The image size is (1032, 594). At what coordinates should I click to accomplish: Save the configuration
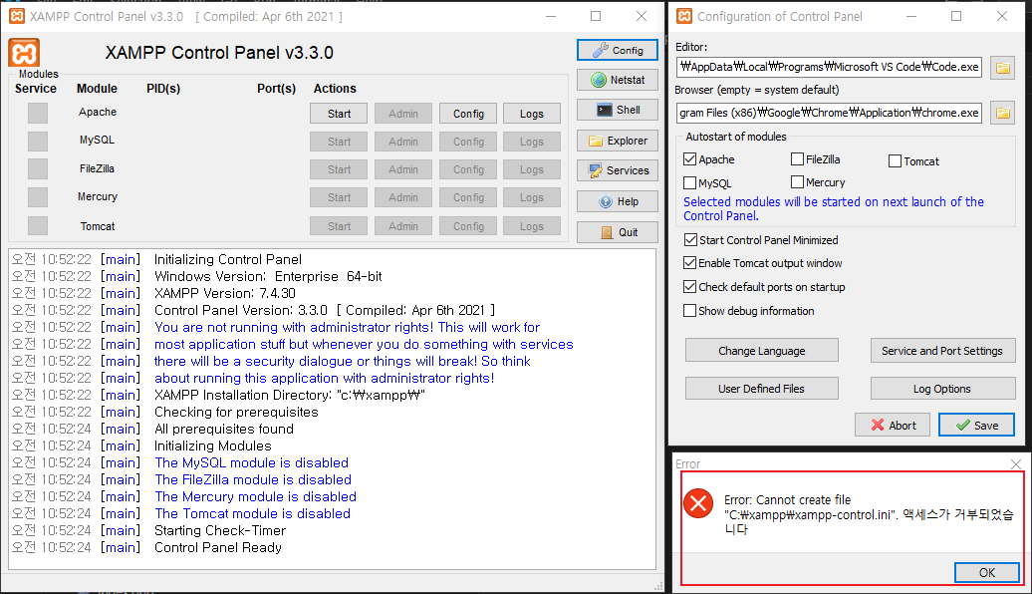(976, 425)
